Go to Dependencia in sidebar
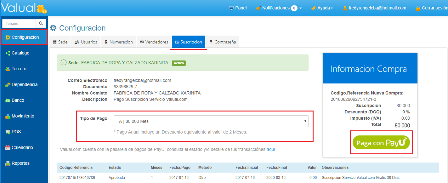Screen dimensions: 448x183 (24, 84)
